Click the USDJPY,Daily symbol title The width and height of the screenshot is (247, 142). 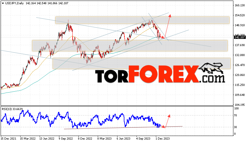pos(14,3)
